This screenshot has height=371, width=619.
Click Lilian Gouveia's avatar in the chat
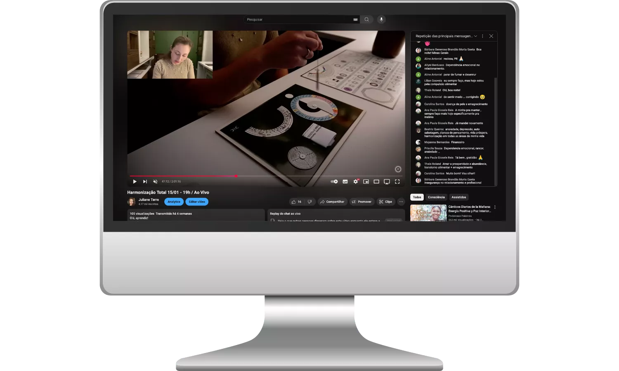tap(418, 81)
